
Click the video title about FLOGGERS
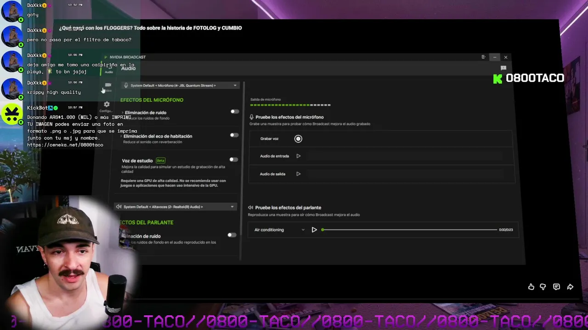tap(150, 28)
